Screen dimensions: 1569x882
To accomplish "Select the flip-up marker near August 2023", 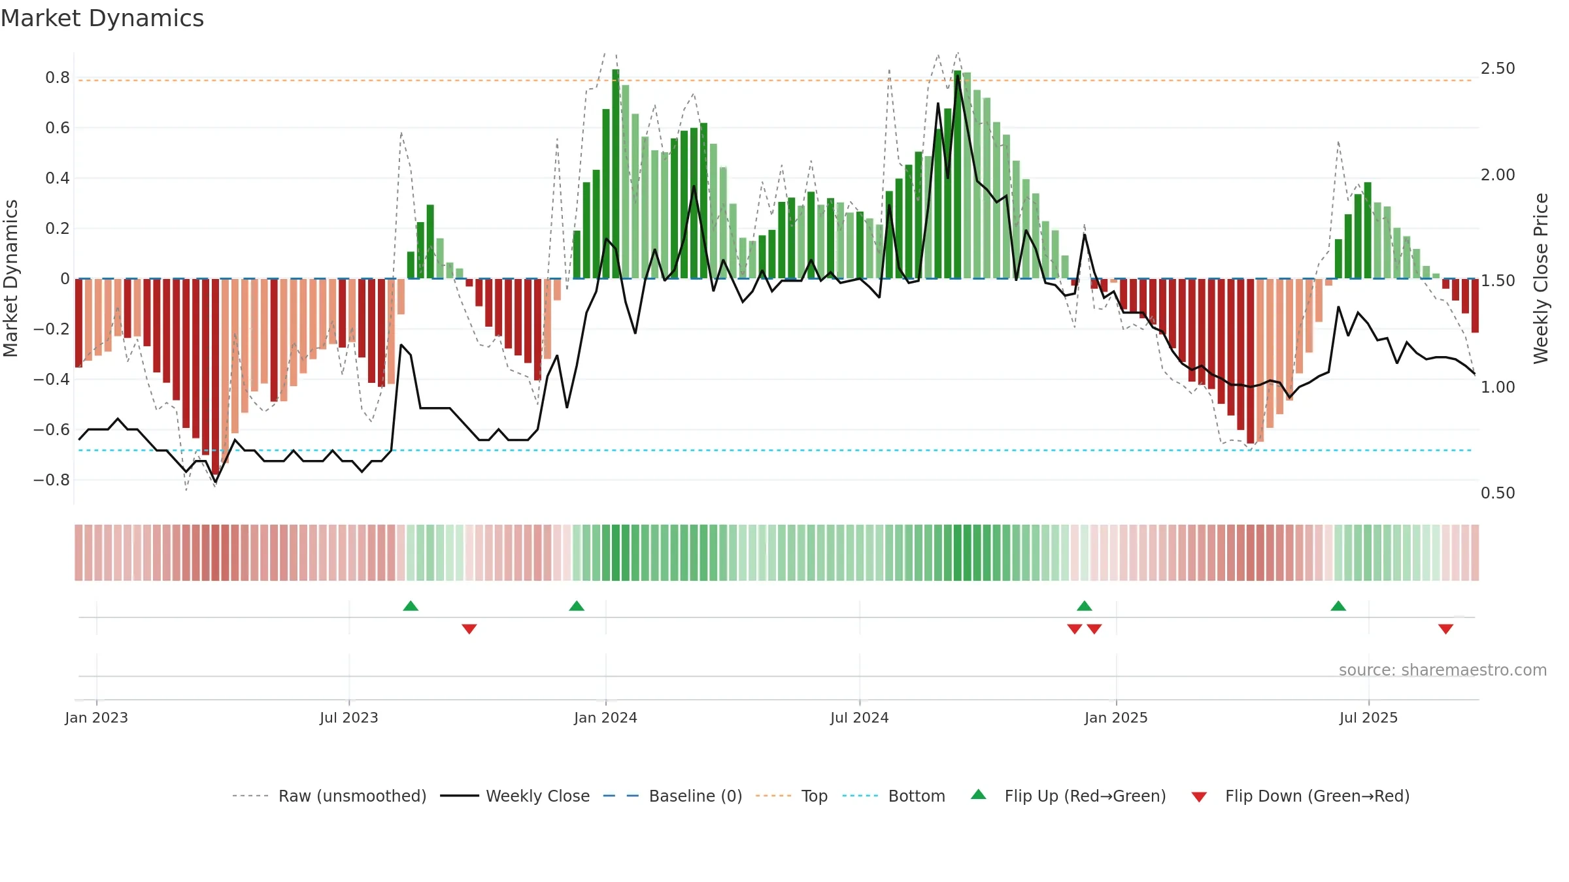I will [411, 606].
